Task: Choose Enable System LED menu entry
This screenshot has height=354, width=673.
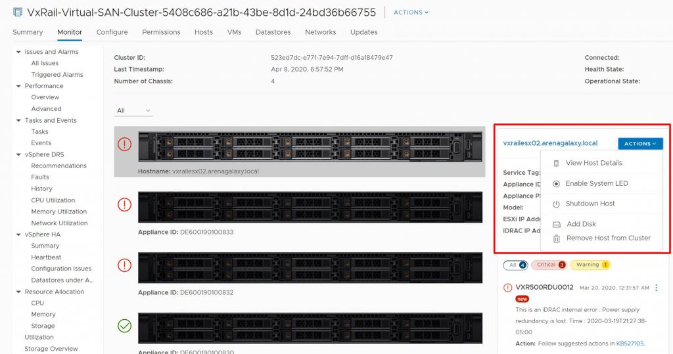Action: pyautogui.click(x=602, y=183)
